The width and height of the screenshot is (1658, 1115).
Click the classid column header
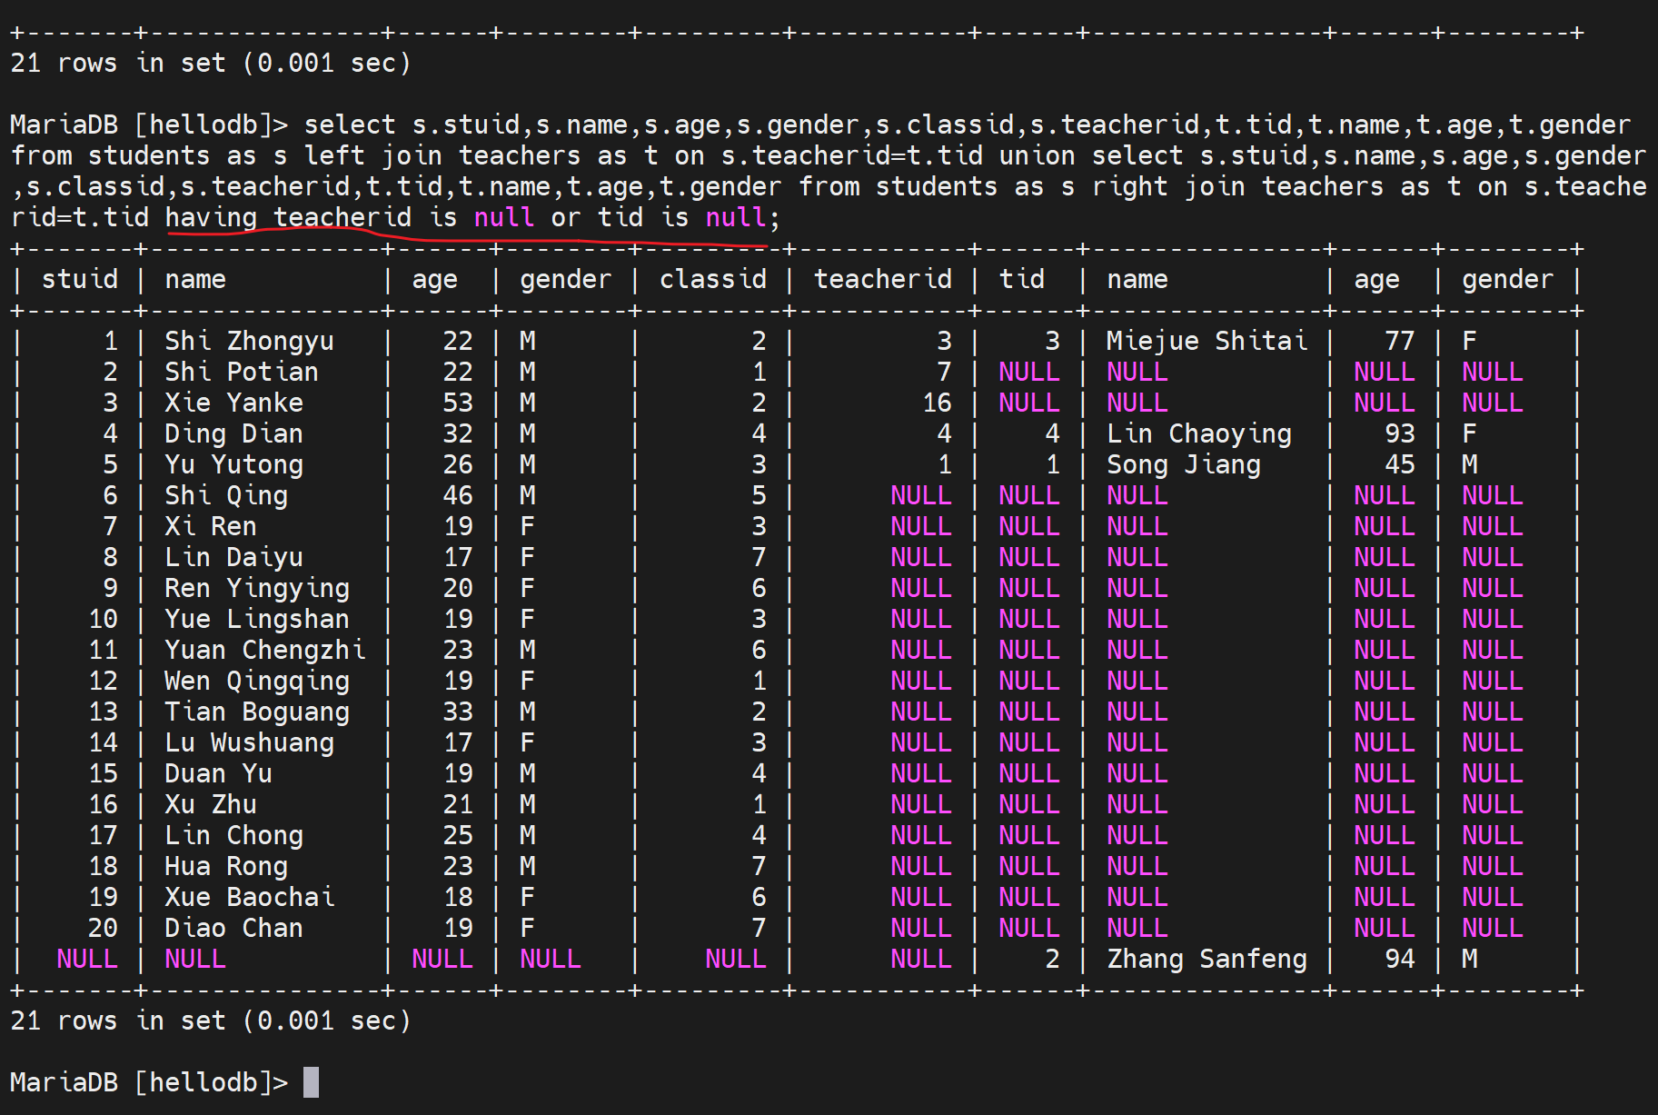click(x=712, y=279)
